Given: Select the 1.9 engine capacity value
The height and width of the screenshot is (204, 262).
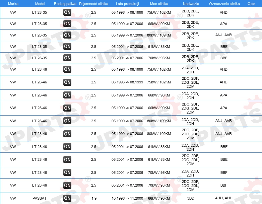Looking at the screenshot, I should click(x=94, y=198).
